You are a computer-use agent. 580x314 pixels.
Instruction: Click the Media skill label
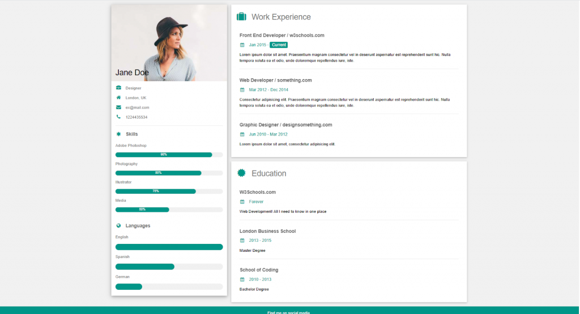click(x=121, y=200)
